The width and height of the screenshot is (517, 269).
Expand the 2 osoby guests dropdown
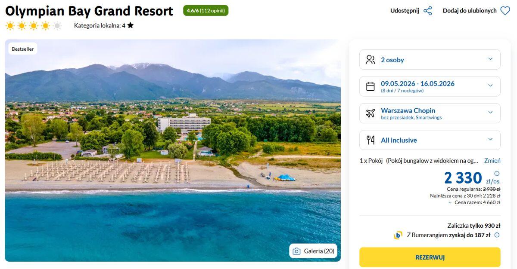[x=490, y=59]
